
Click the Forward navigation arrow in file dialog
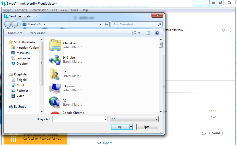pyautogui.click(x=15, y=24)
